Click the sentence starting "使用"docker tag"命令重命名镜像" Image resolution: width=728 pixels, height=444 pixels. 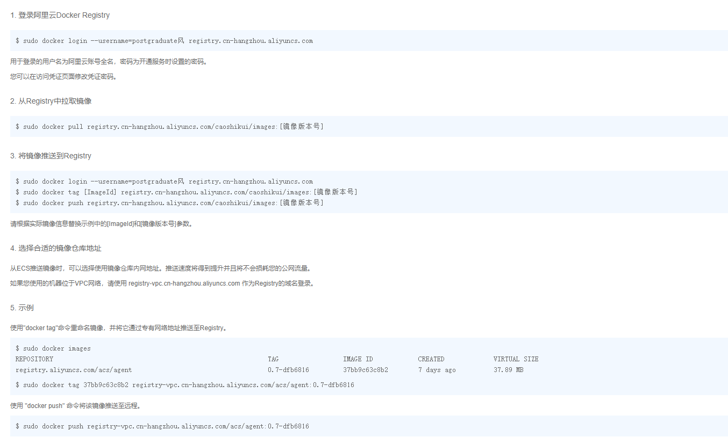(119, 327)
